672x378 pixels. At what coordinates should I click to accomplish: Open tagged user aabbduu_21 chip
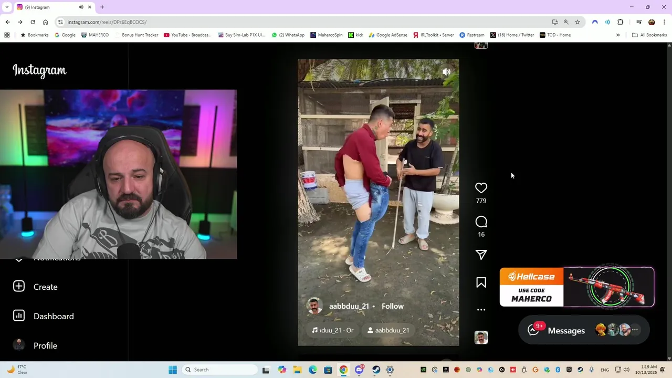click(388, 330)
